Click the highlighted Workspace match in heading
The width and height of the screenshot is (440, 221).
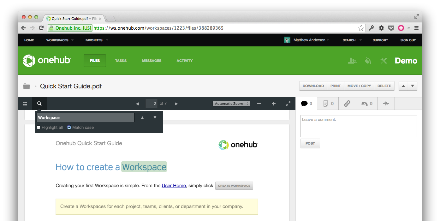point(144,167)
